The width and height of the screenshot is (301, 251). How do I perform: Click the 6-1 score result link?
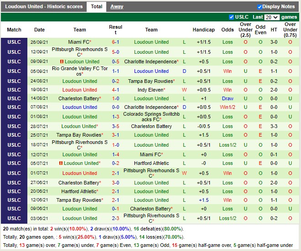[115, 42]
